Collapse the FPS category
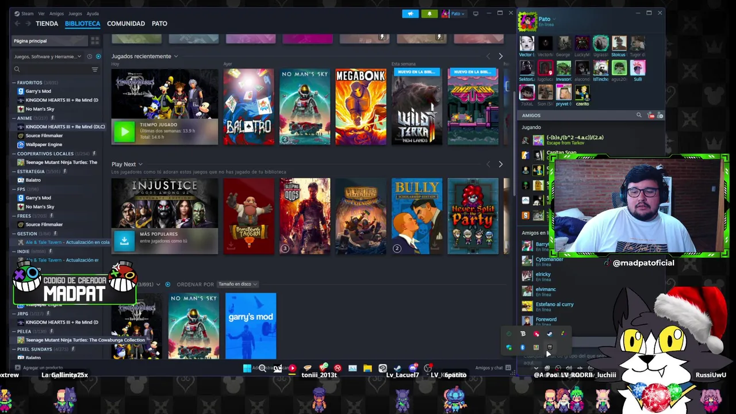736x414 pixels. 14,189
